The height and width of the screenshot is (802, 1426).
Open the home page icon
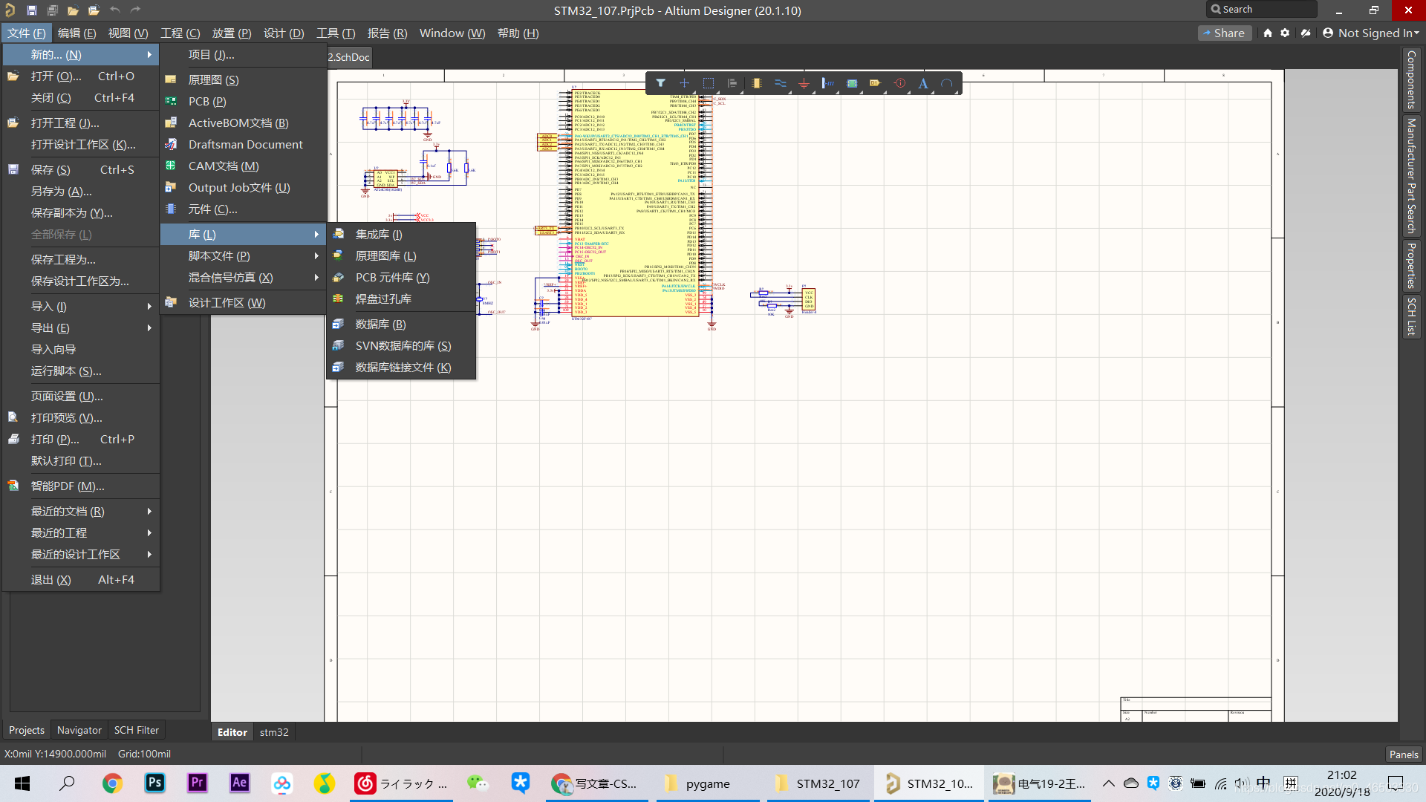coord(1268,33)
